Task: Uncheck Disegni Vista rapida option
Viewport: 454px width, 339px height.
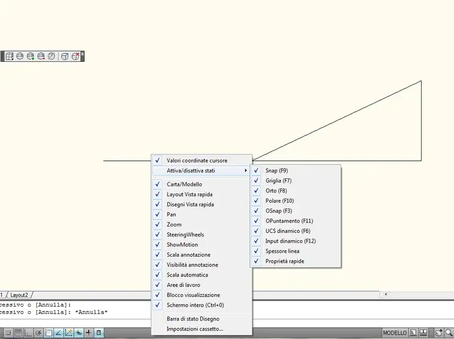Action: tap(202, 204)
